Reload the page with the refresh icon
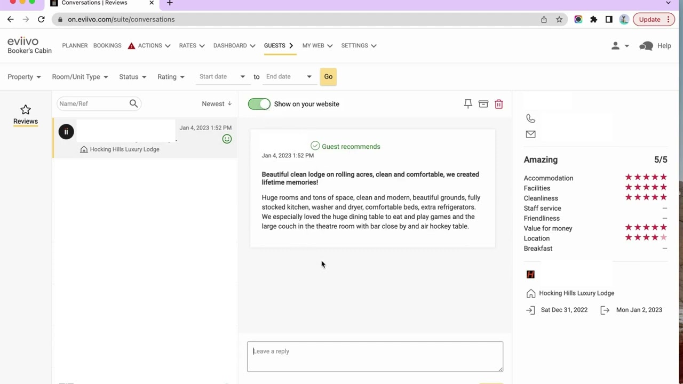Viewport: 683px width, 384px height. coord(41,19)
